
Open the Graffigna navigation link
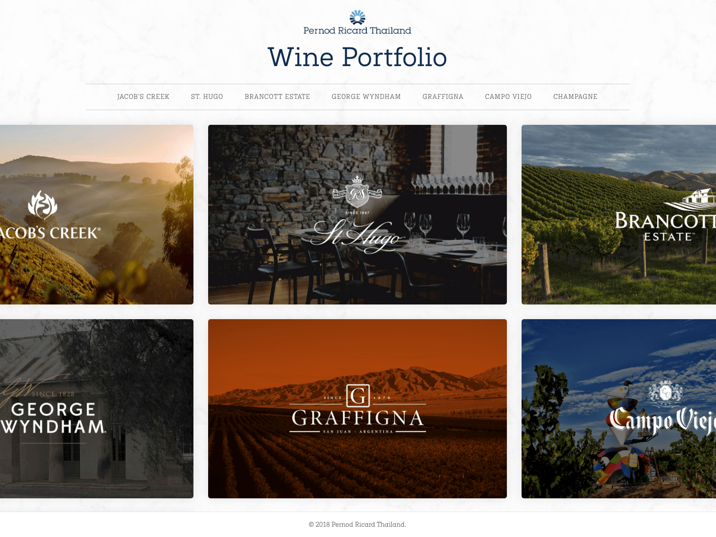pyautogui.click(x=443, y=97)
